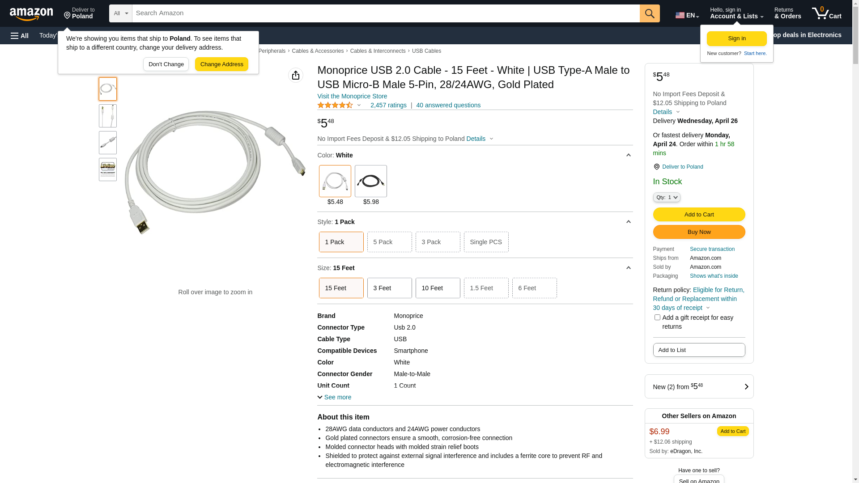Visit the Monoprice Store link

(x=352, y=96)
